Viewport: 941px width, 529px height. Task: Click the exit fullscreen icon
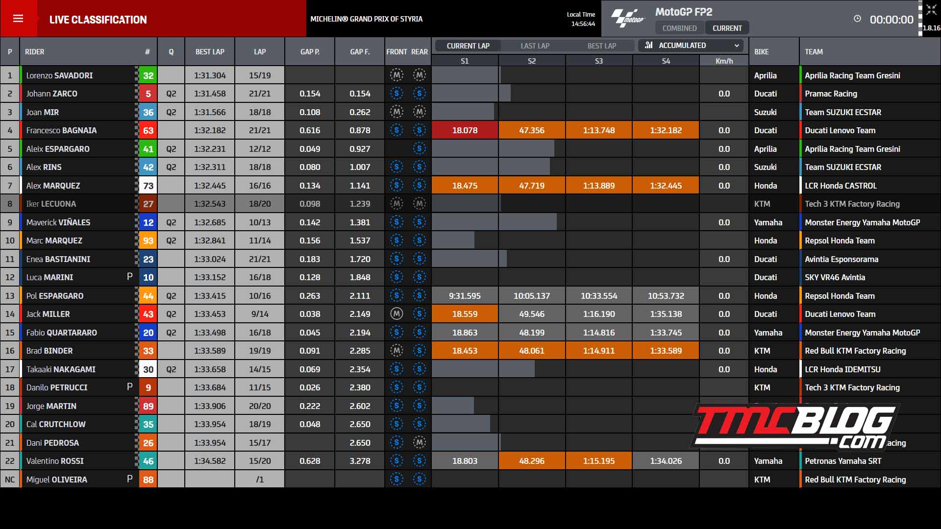click(x=931, y=10)
